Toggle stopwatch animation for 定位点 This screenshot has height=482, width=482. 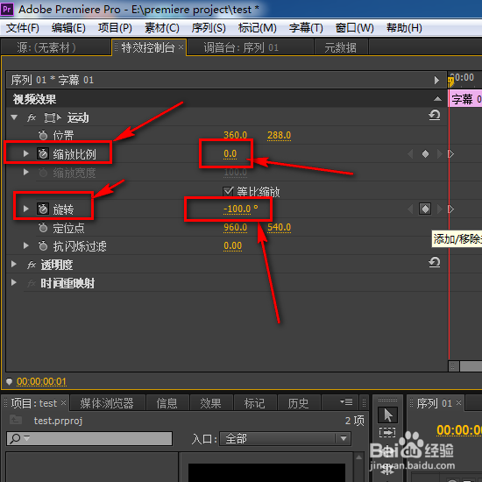(43, 228)
